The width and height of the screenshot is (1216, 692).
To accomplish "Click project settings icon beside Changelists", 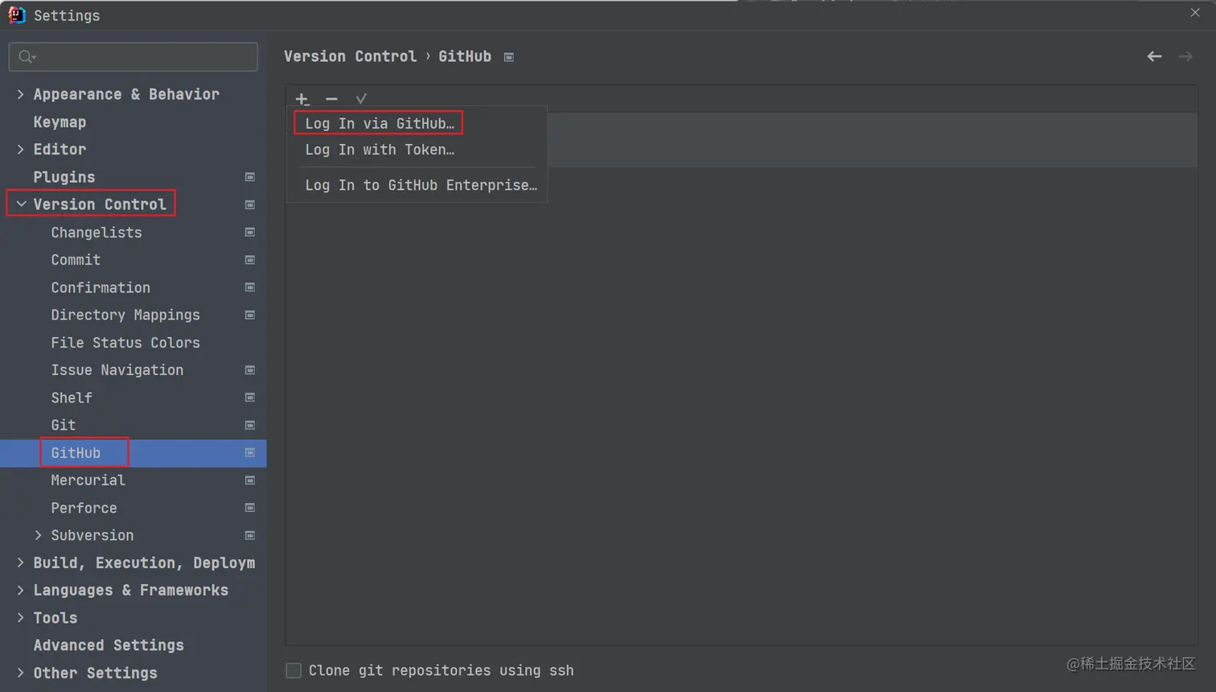I will coord(250,233).
